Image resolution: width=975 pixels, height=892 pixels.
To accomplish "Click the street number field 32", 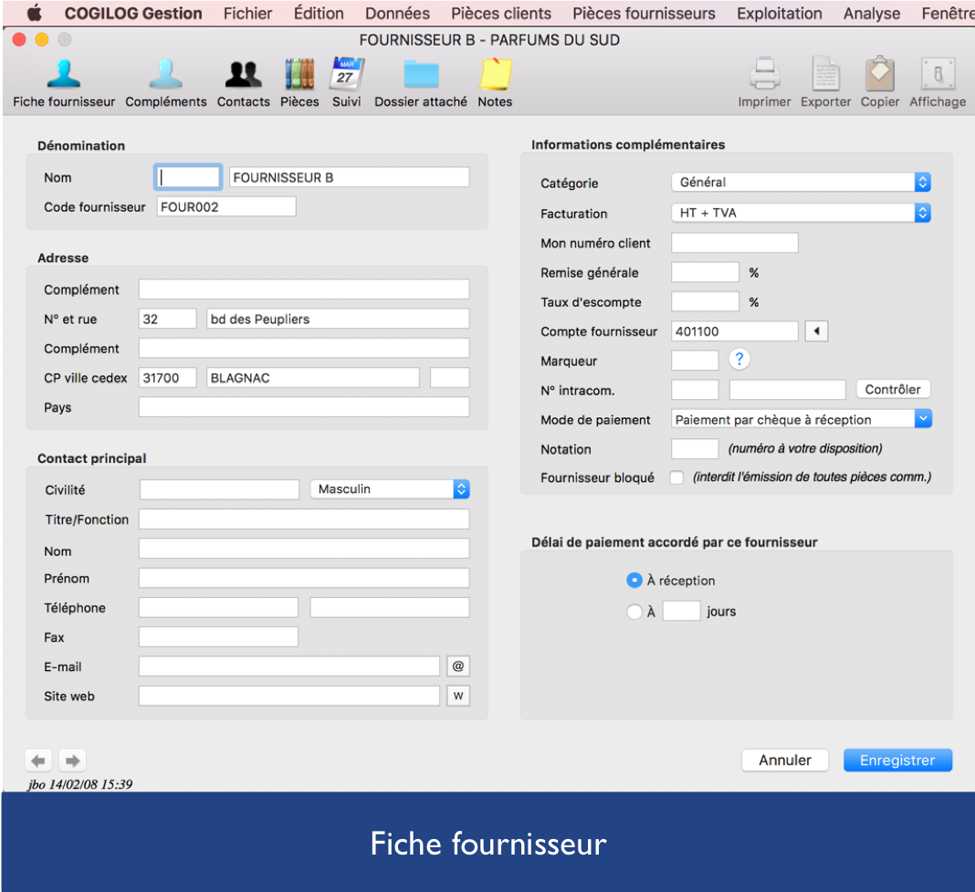I will 167,319.
